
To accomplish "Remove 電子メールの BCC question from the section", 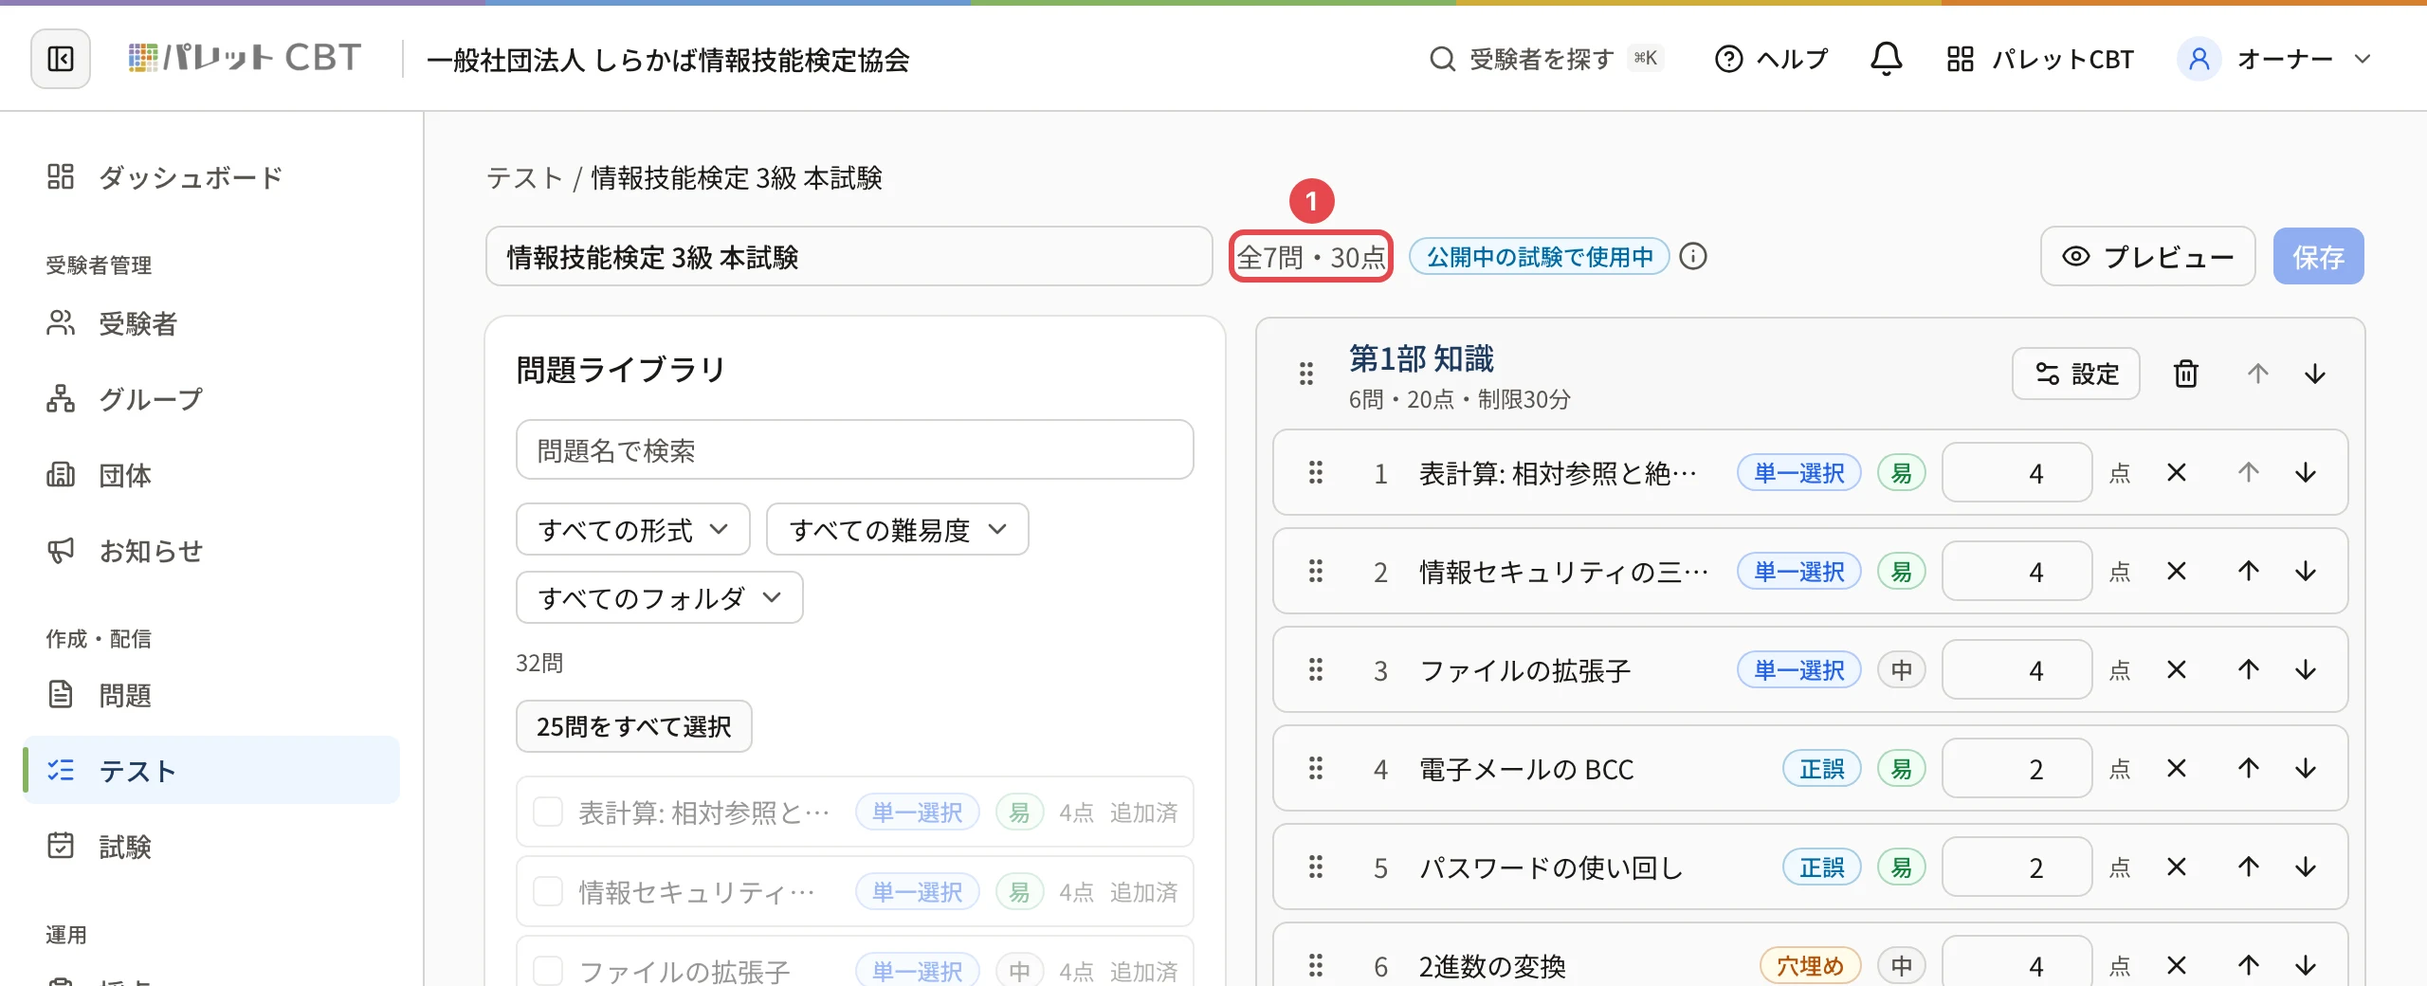I will pos(2177,768).
